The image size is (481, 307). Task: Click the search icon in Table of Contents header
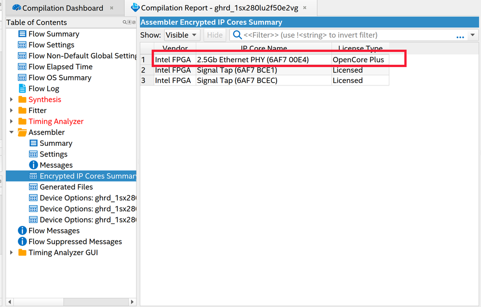tap(124, 23)
